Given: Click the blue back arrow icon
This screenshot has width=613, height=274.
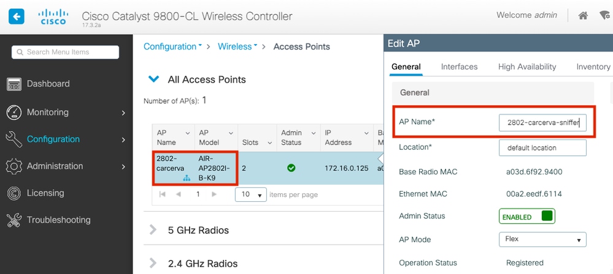Looking at the screenshot, I should pos(17,17).
